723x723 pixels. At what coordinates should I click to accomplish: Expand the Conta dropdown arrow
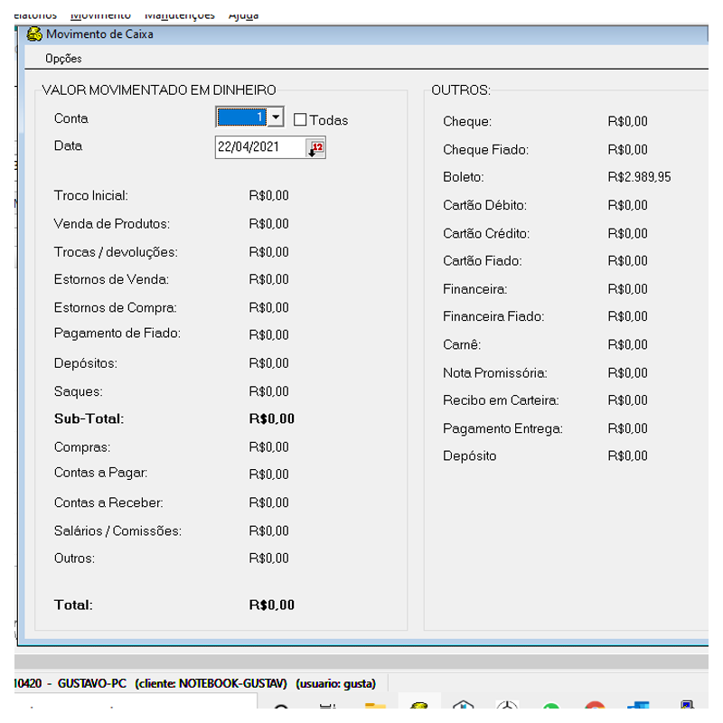click(x=276, y=117)
